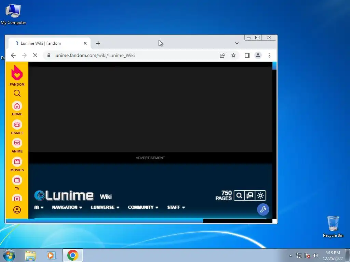Click the horizontal page scrollbar thumb
The height and width of the screenshot is (262, 350).
[x=104, y=221]
